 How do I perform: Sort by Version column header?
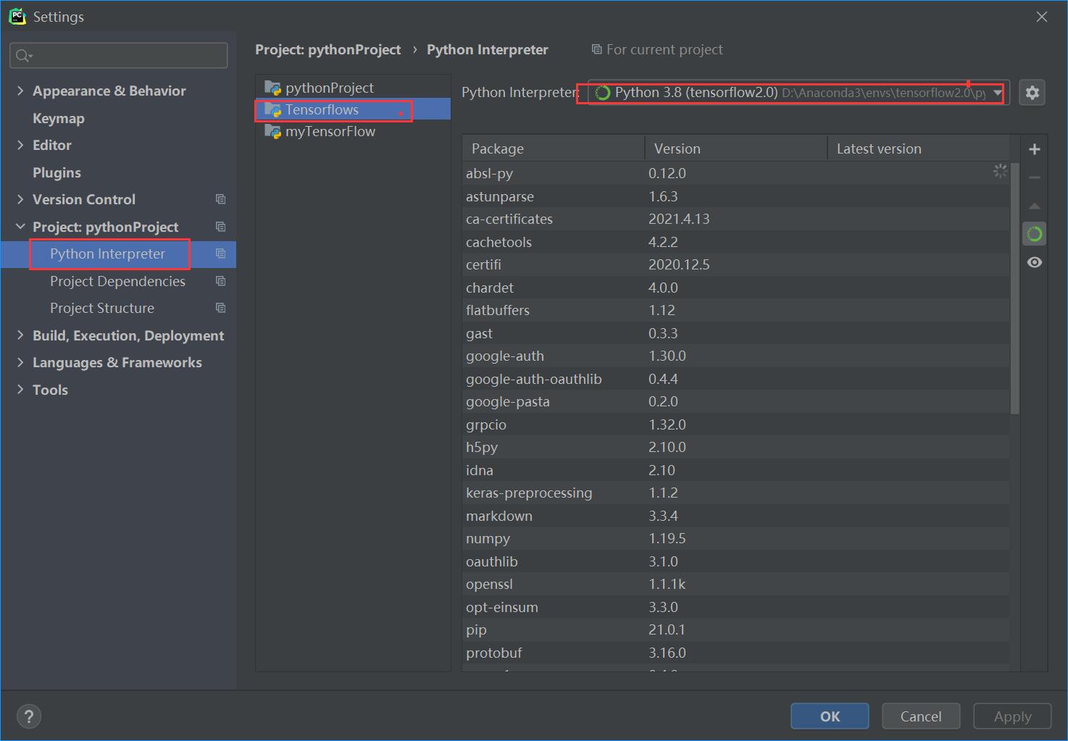tap(736, 148)
